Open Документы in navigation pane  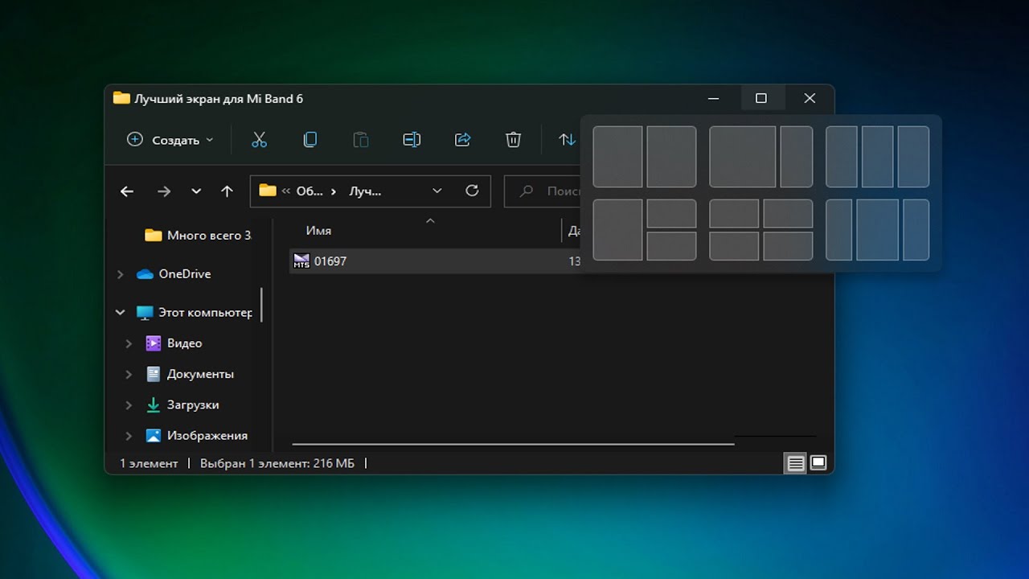click(190, 374)
